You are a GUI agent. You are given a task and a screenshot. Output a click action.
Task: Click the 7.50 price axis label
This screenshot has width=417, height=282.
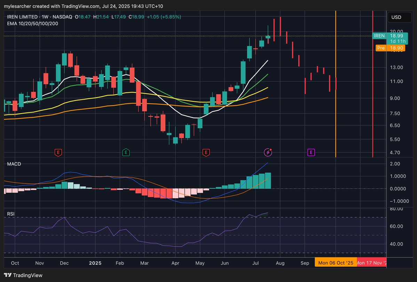(395, 113)
